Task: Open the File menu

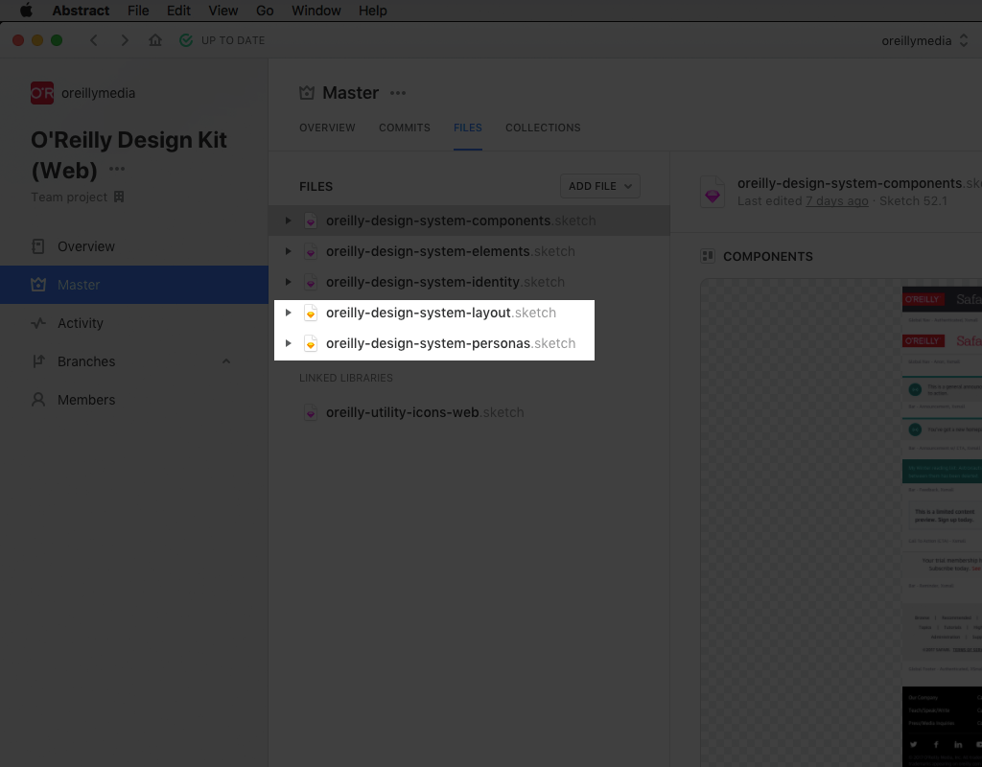Action: pyautogui.click(x=138, y=11)
